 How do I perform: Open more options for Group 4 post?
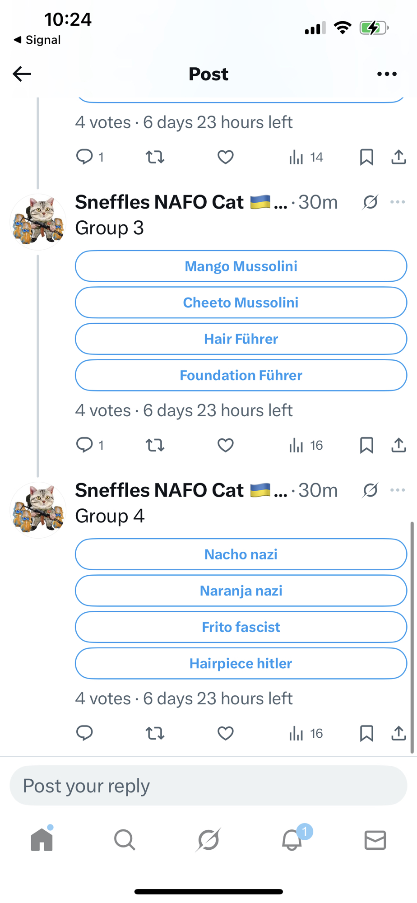click(398, 490)
